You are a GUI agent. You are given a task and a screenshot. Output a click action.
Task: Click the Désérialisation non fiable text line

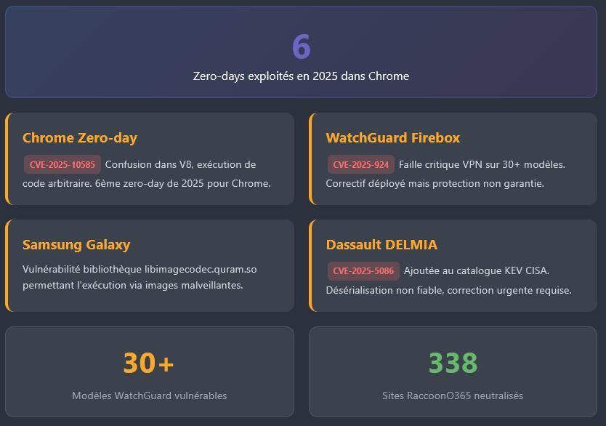tap(449, 290)
